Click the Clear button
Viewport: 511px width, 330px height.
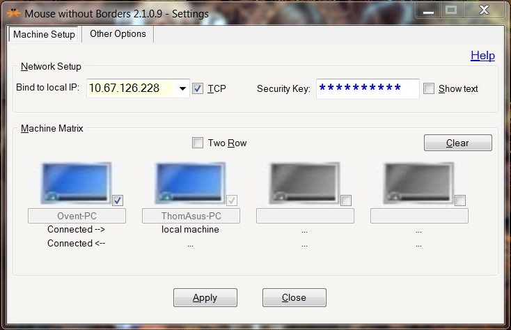[458, 143]
